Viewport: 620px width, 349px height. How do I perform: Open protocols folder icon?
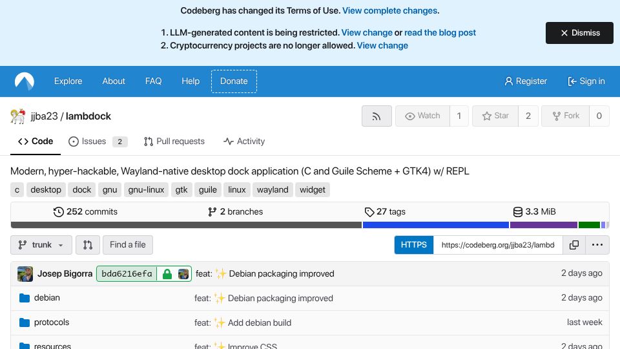click(x=25, y=323)
